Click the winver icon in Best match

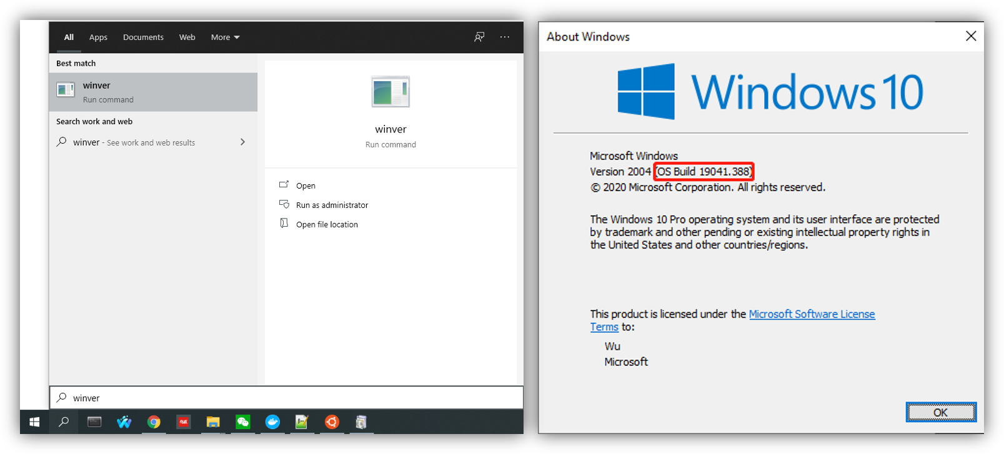[x=66, y=90]
